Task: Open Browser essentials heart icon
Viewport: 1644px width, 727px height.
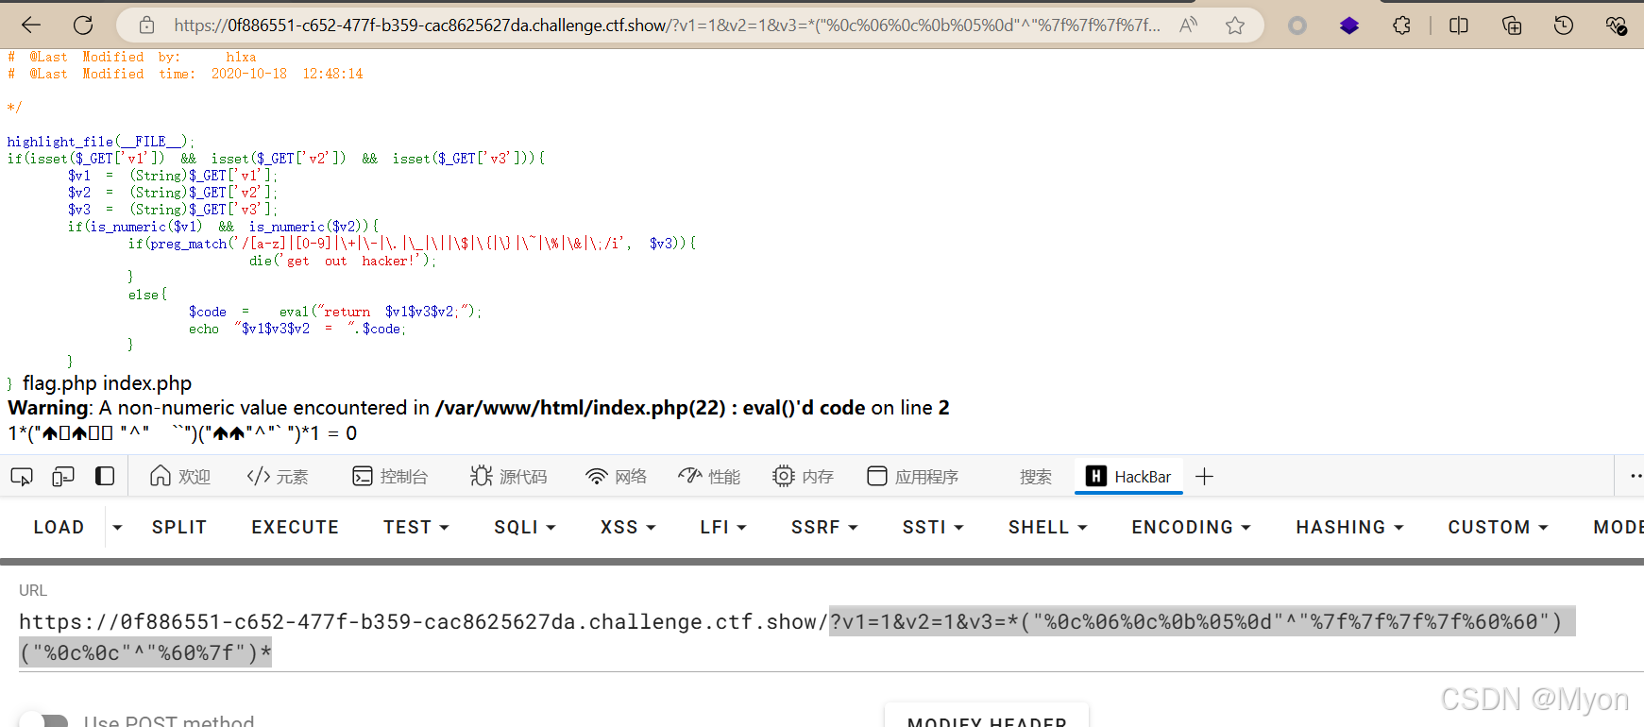Action: 1616,25
